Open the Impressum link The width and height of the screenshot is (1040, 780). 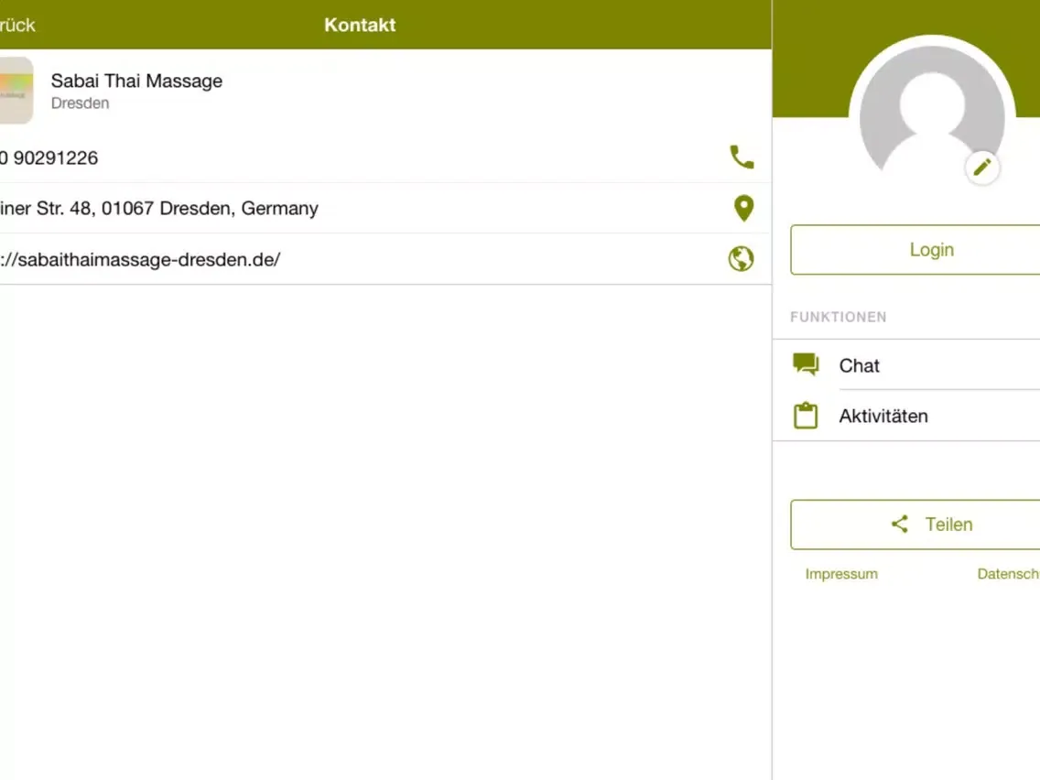[x=841, y=574]
